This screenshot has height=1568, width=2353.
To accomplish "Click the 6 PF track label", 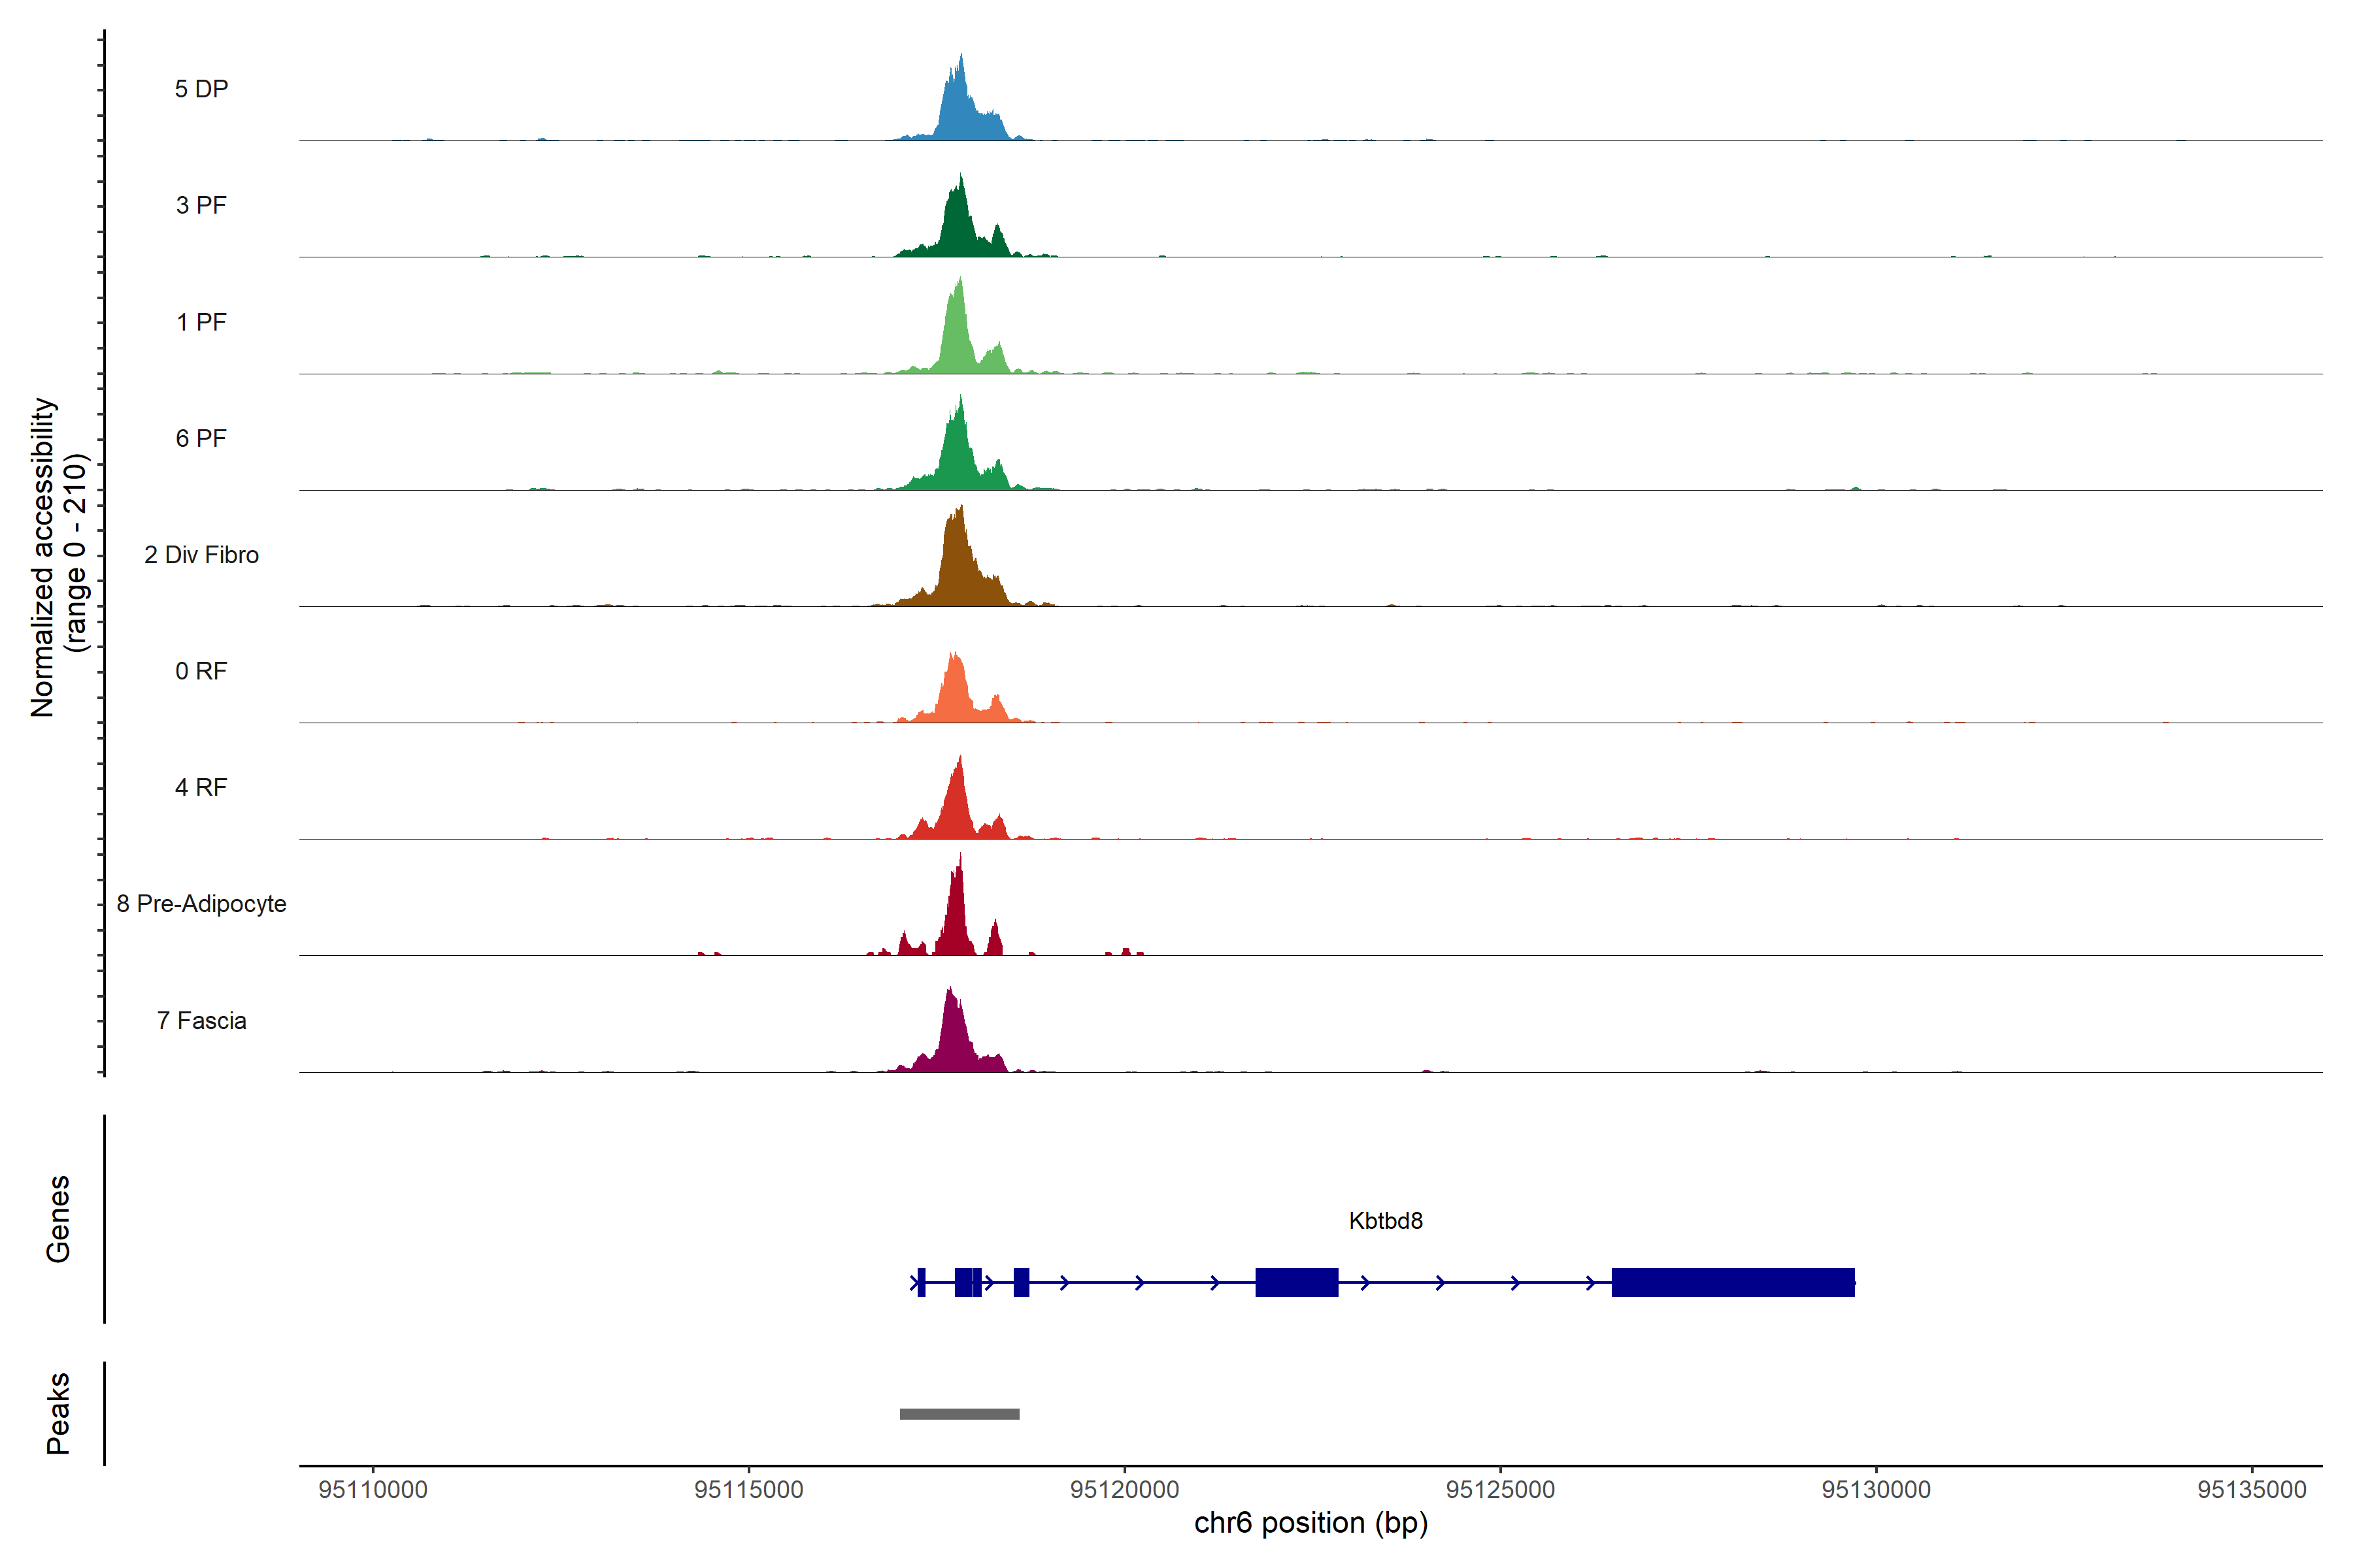I will point(201,438).
